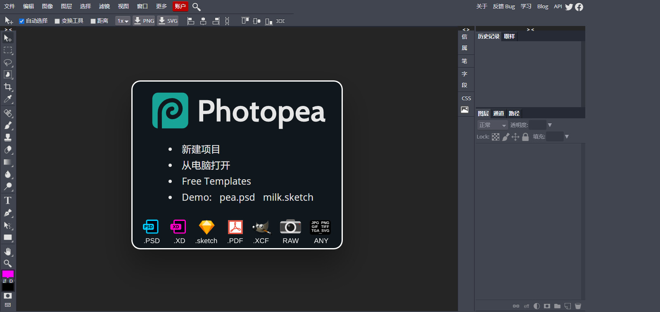Image resolution: width=660 pixels, height=312 pixels.
Task: Select the Clone Stamp tool
Action: [8, 137]
